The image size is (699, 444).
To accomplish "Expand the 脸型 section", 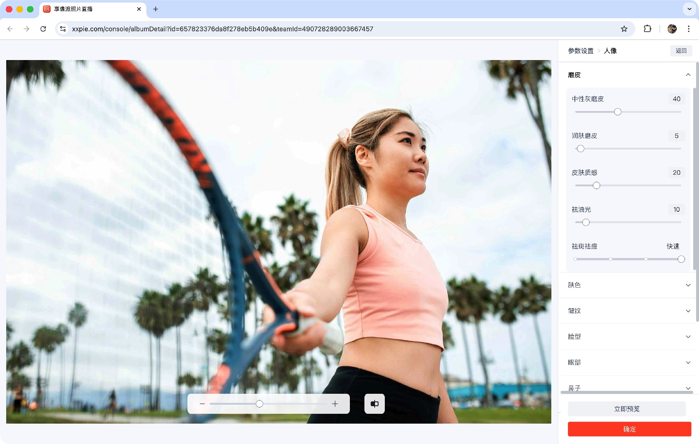I will click(x=628, y=337).
